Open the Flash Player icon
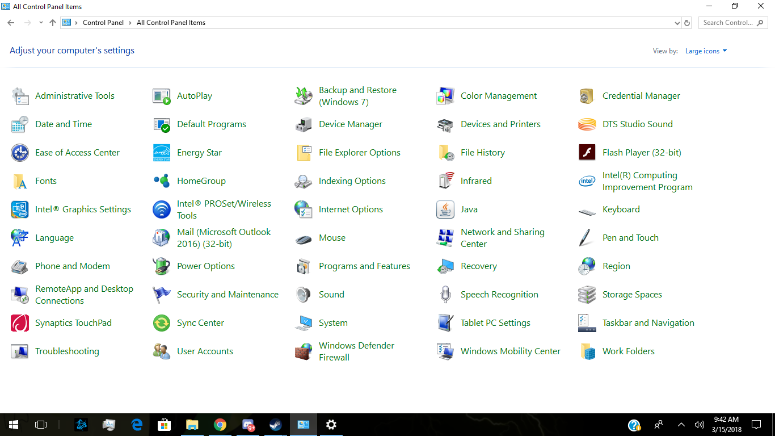Viewport: 775px width, 436px height. point(587,153)
